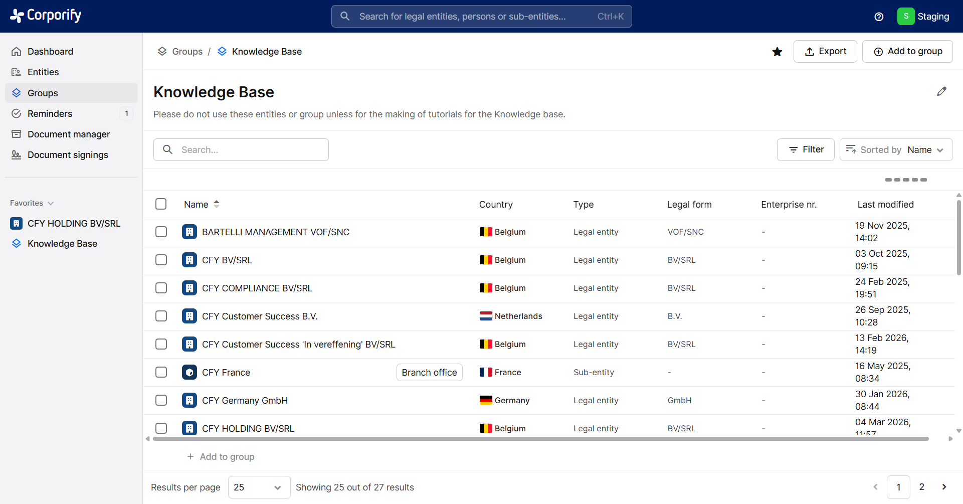Open Reminders in the sidebar
963x504 pixels.
[x=71, y=113]
